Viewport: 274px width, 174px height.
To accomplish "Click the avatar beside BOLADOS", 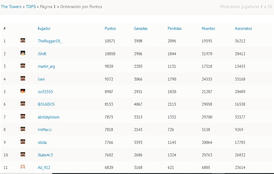I will [23, 104].
